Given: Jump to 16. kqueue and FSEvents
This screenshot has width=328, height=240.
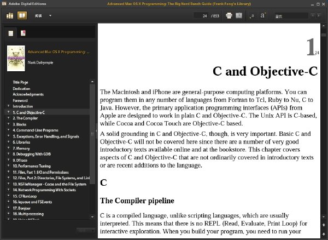Looking at the screenshot, I should (32, 202).
